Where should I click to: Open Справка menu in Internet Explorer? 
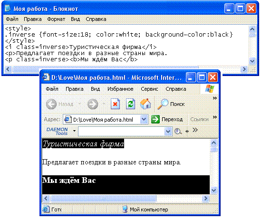pos(176,89)
